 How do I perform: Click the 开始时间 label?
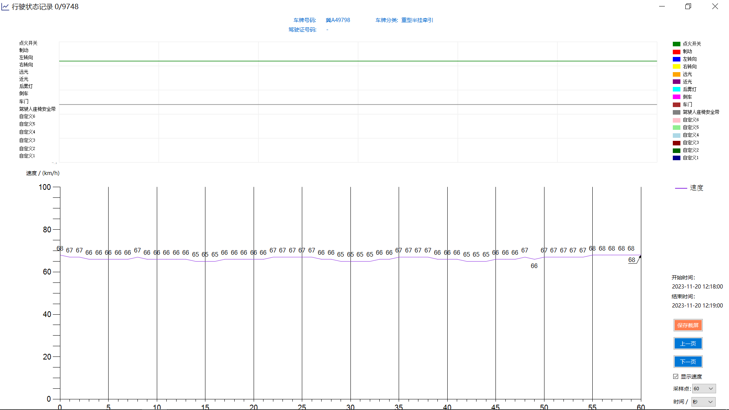[683, 278]
